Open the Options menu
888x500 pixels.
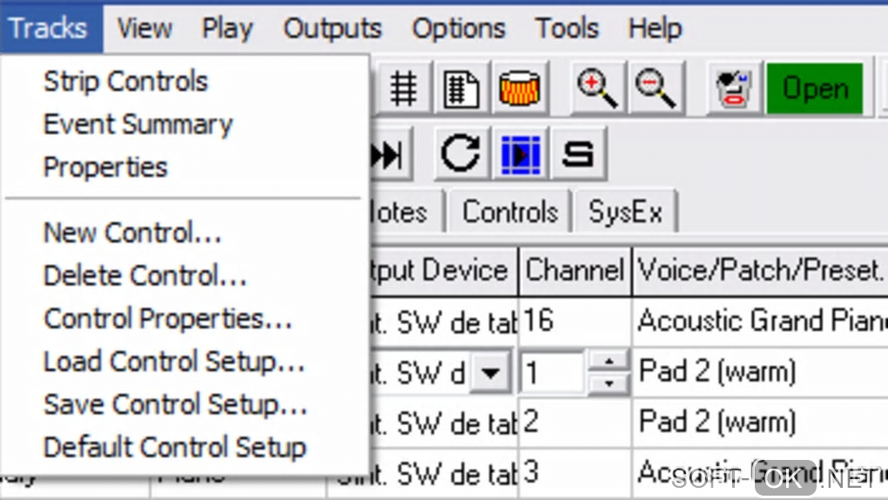pyautogui.click(x=459, y=29)
